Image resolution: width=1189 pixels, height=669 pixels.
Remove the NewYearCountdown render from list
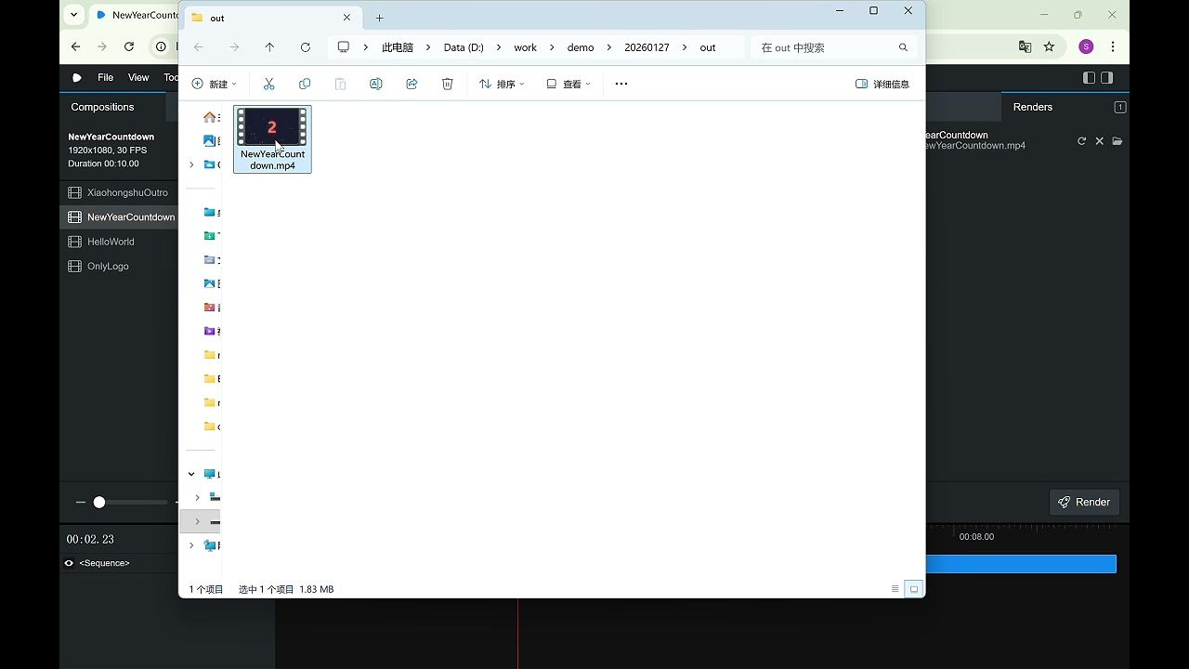pyautogui.click(x=1099, y=141)
